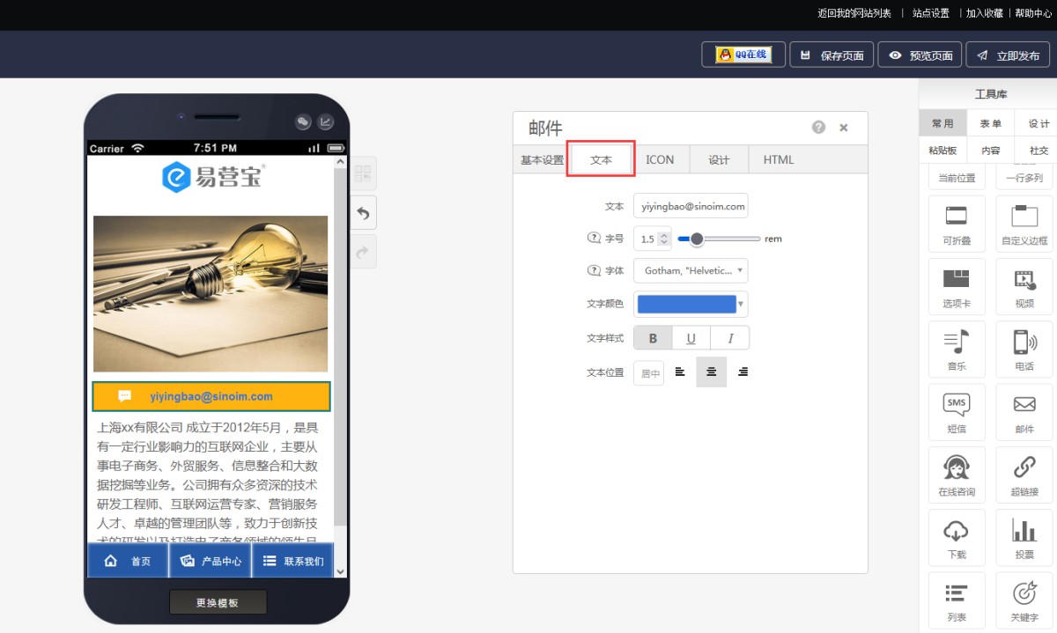Tap 产品中心 in the phone bottom navigation
This screenshot has width=1057, height=633.
click(211, 561)
